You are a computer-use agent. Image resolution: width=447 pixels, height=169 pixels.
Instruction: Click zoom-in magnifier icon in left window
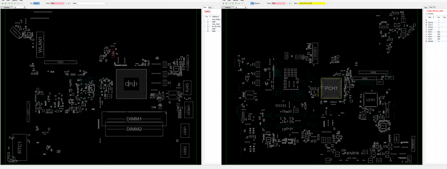point(9,3)
